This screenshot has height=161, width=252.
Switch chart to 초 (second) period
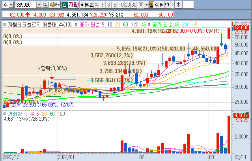tap(91, 5)
